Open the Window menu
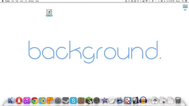Screen dimensions: 189x106 [31, 1]
